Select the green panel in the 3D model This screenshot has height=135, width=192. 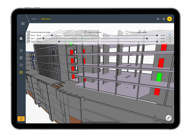[159, 77]
